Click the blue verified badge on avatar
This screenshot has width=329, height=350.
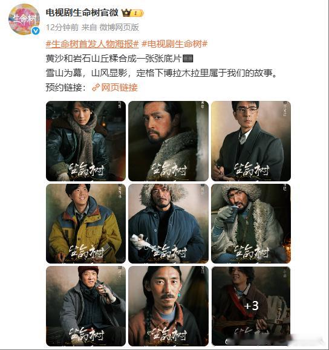pyautogui.click(x=35, y=31)
